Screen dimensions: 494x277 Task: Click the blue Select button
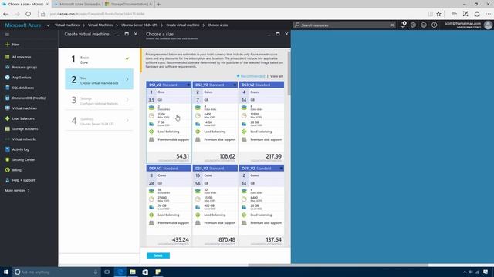[x=158, y=255]
